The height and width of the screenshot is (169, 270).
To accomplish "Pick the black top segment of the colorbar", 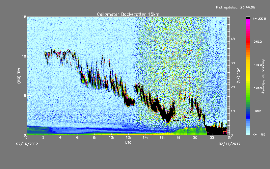I will pyautogui.click(x=248, y=18).
